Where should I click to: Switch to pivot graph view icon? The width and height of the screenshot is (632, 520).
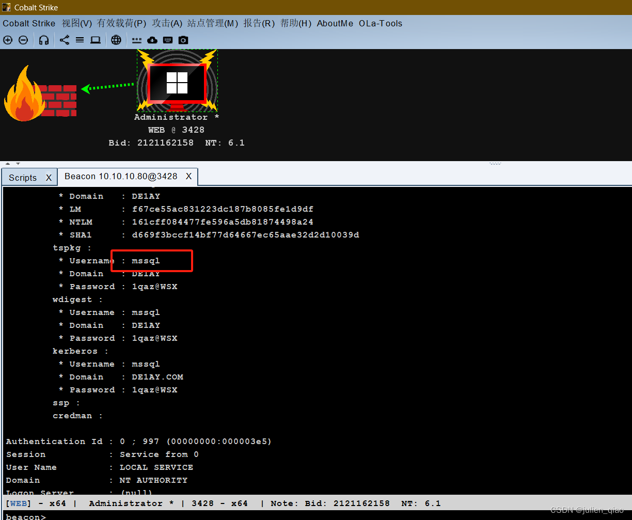pyautogui.click(x=65, y=40)
